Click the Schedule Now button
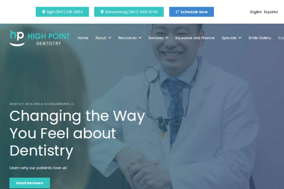The width and height of the screenshot is (284, 189). [x=192, y=12]
